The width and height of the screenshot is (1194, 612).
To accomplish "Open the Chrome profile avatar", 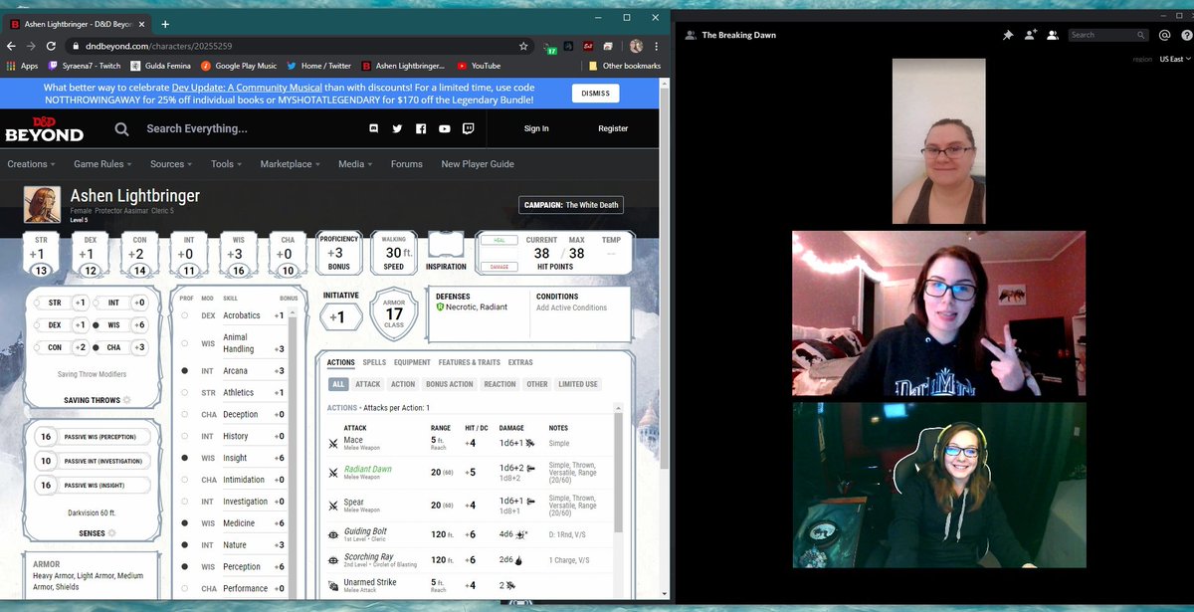I will pyautogui.click(x=636, y=46).
